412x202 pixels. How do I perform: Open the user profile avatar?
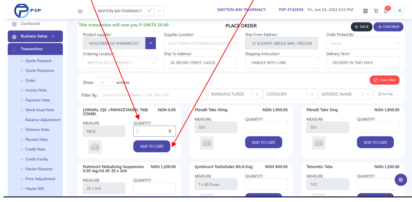pos(399,11)
